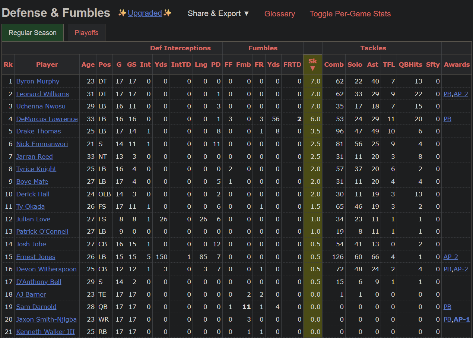Sort by Awards column header
The height and width of the screenshot is (338, 473).
pyautogui.click(x=457, y=64)
